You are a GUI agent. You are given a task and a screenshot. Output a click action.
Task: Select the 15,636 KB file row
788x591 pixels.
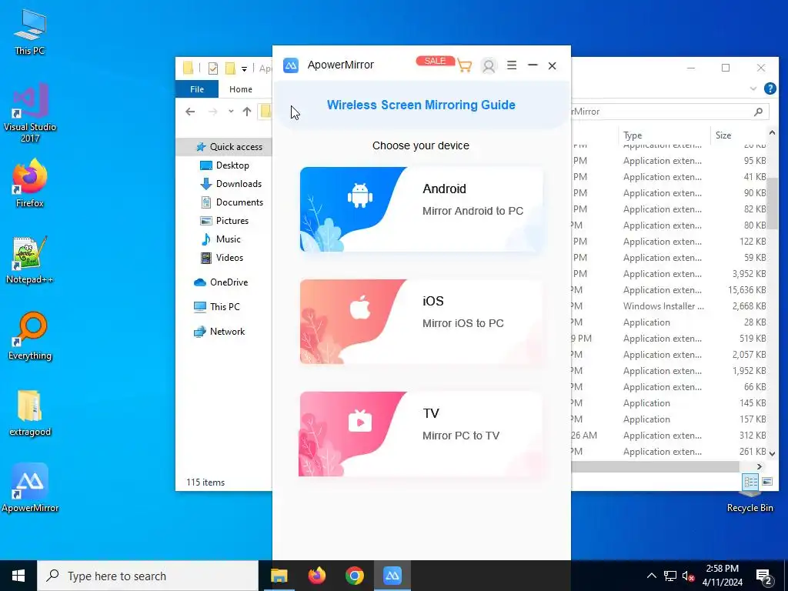point(669,290)
